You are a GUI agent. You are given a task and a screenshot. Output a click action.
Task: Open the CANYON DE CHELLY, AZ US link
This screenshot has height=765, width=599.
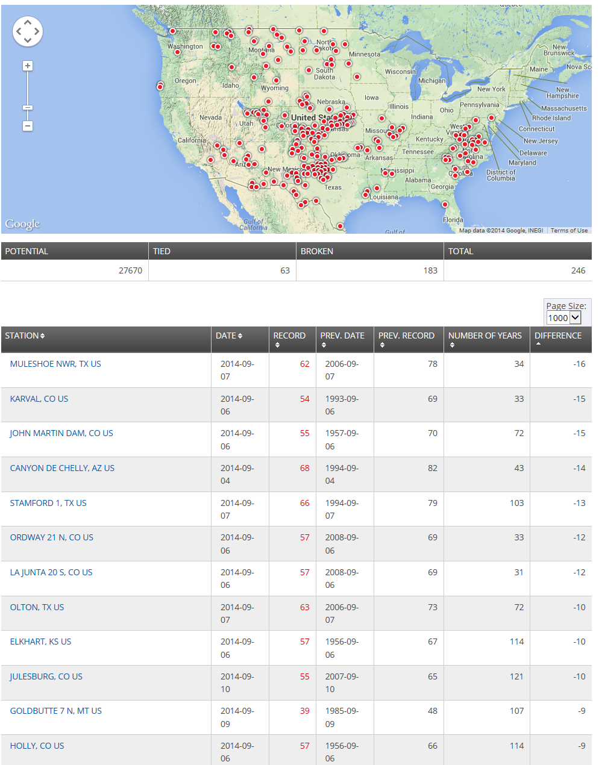(62, 468)
